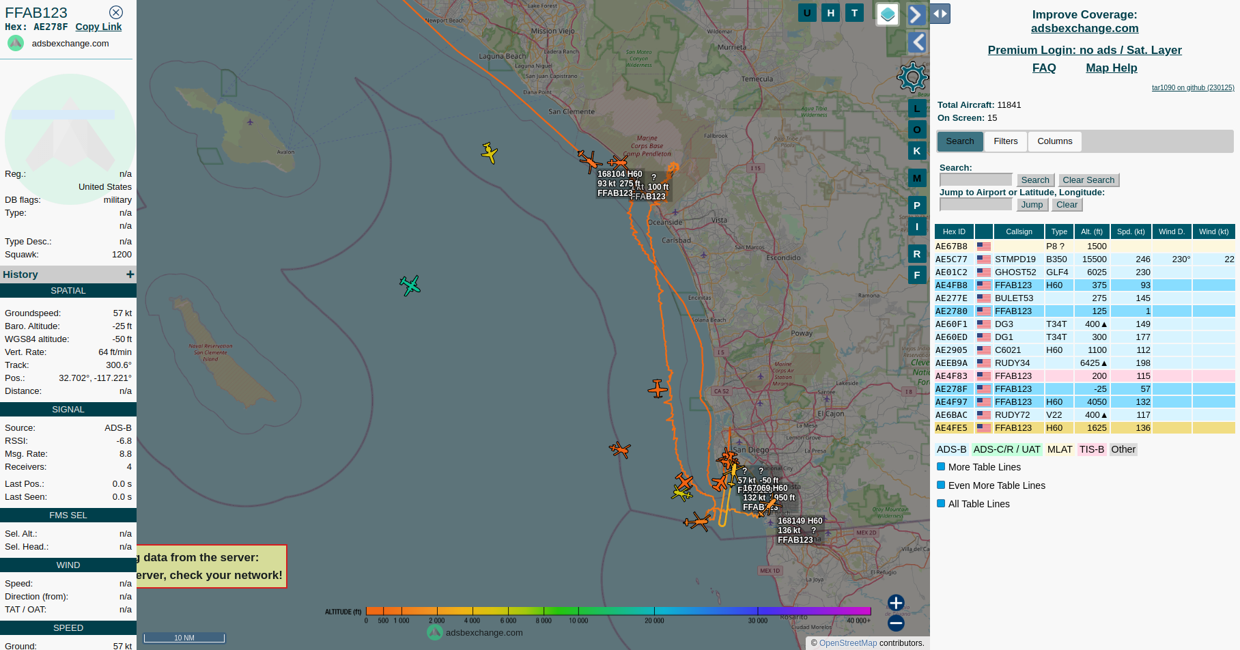Click the Clear button beside Jump
The width and height of the screenshot is (1240, 650).
1067,205
